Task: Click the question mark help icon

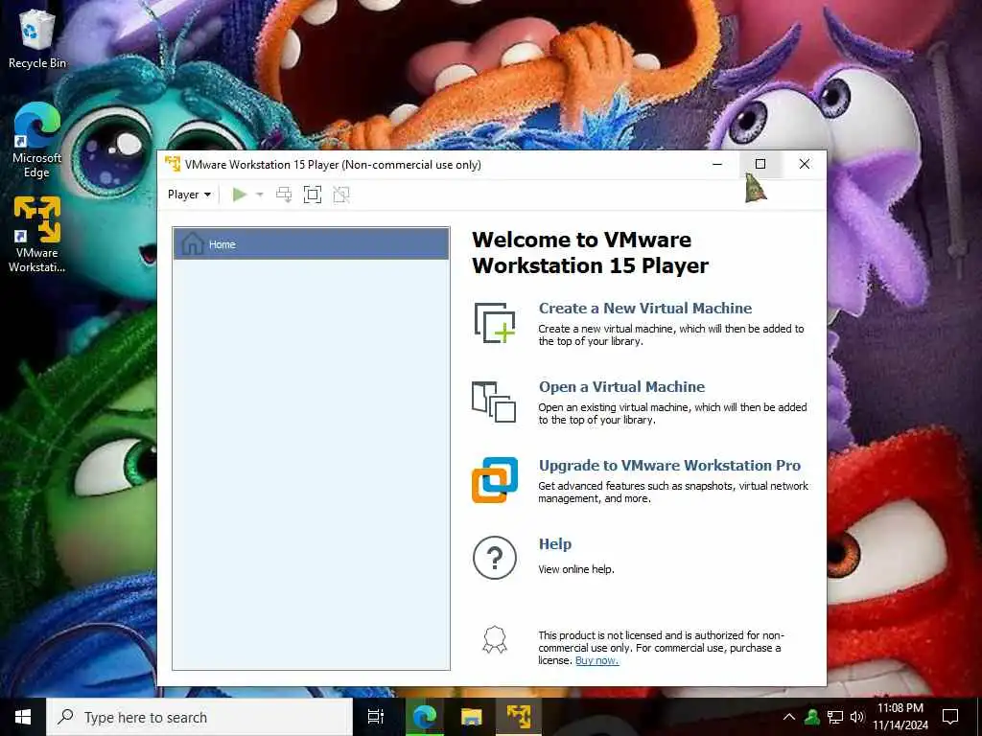Action: [x=495, y=557]
